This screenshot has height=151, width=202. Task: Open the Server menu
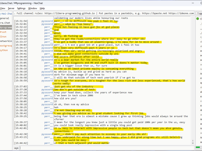pyautogui.click(x=11, y=8)
